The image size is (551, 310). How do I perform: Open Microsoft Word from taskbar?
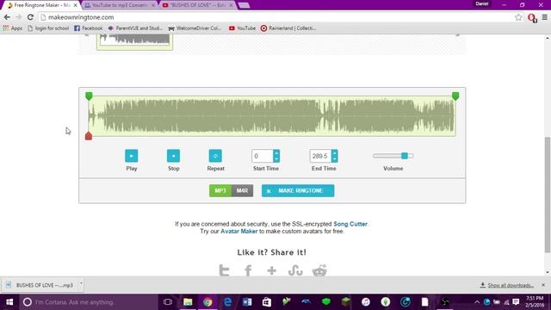(247, 302)
